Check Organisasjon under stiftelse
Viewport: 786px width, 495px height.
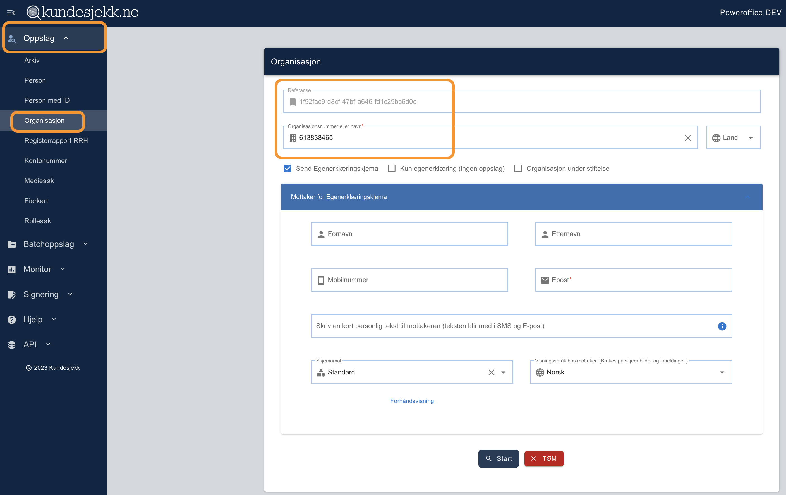point(518,168)
